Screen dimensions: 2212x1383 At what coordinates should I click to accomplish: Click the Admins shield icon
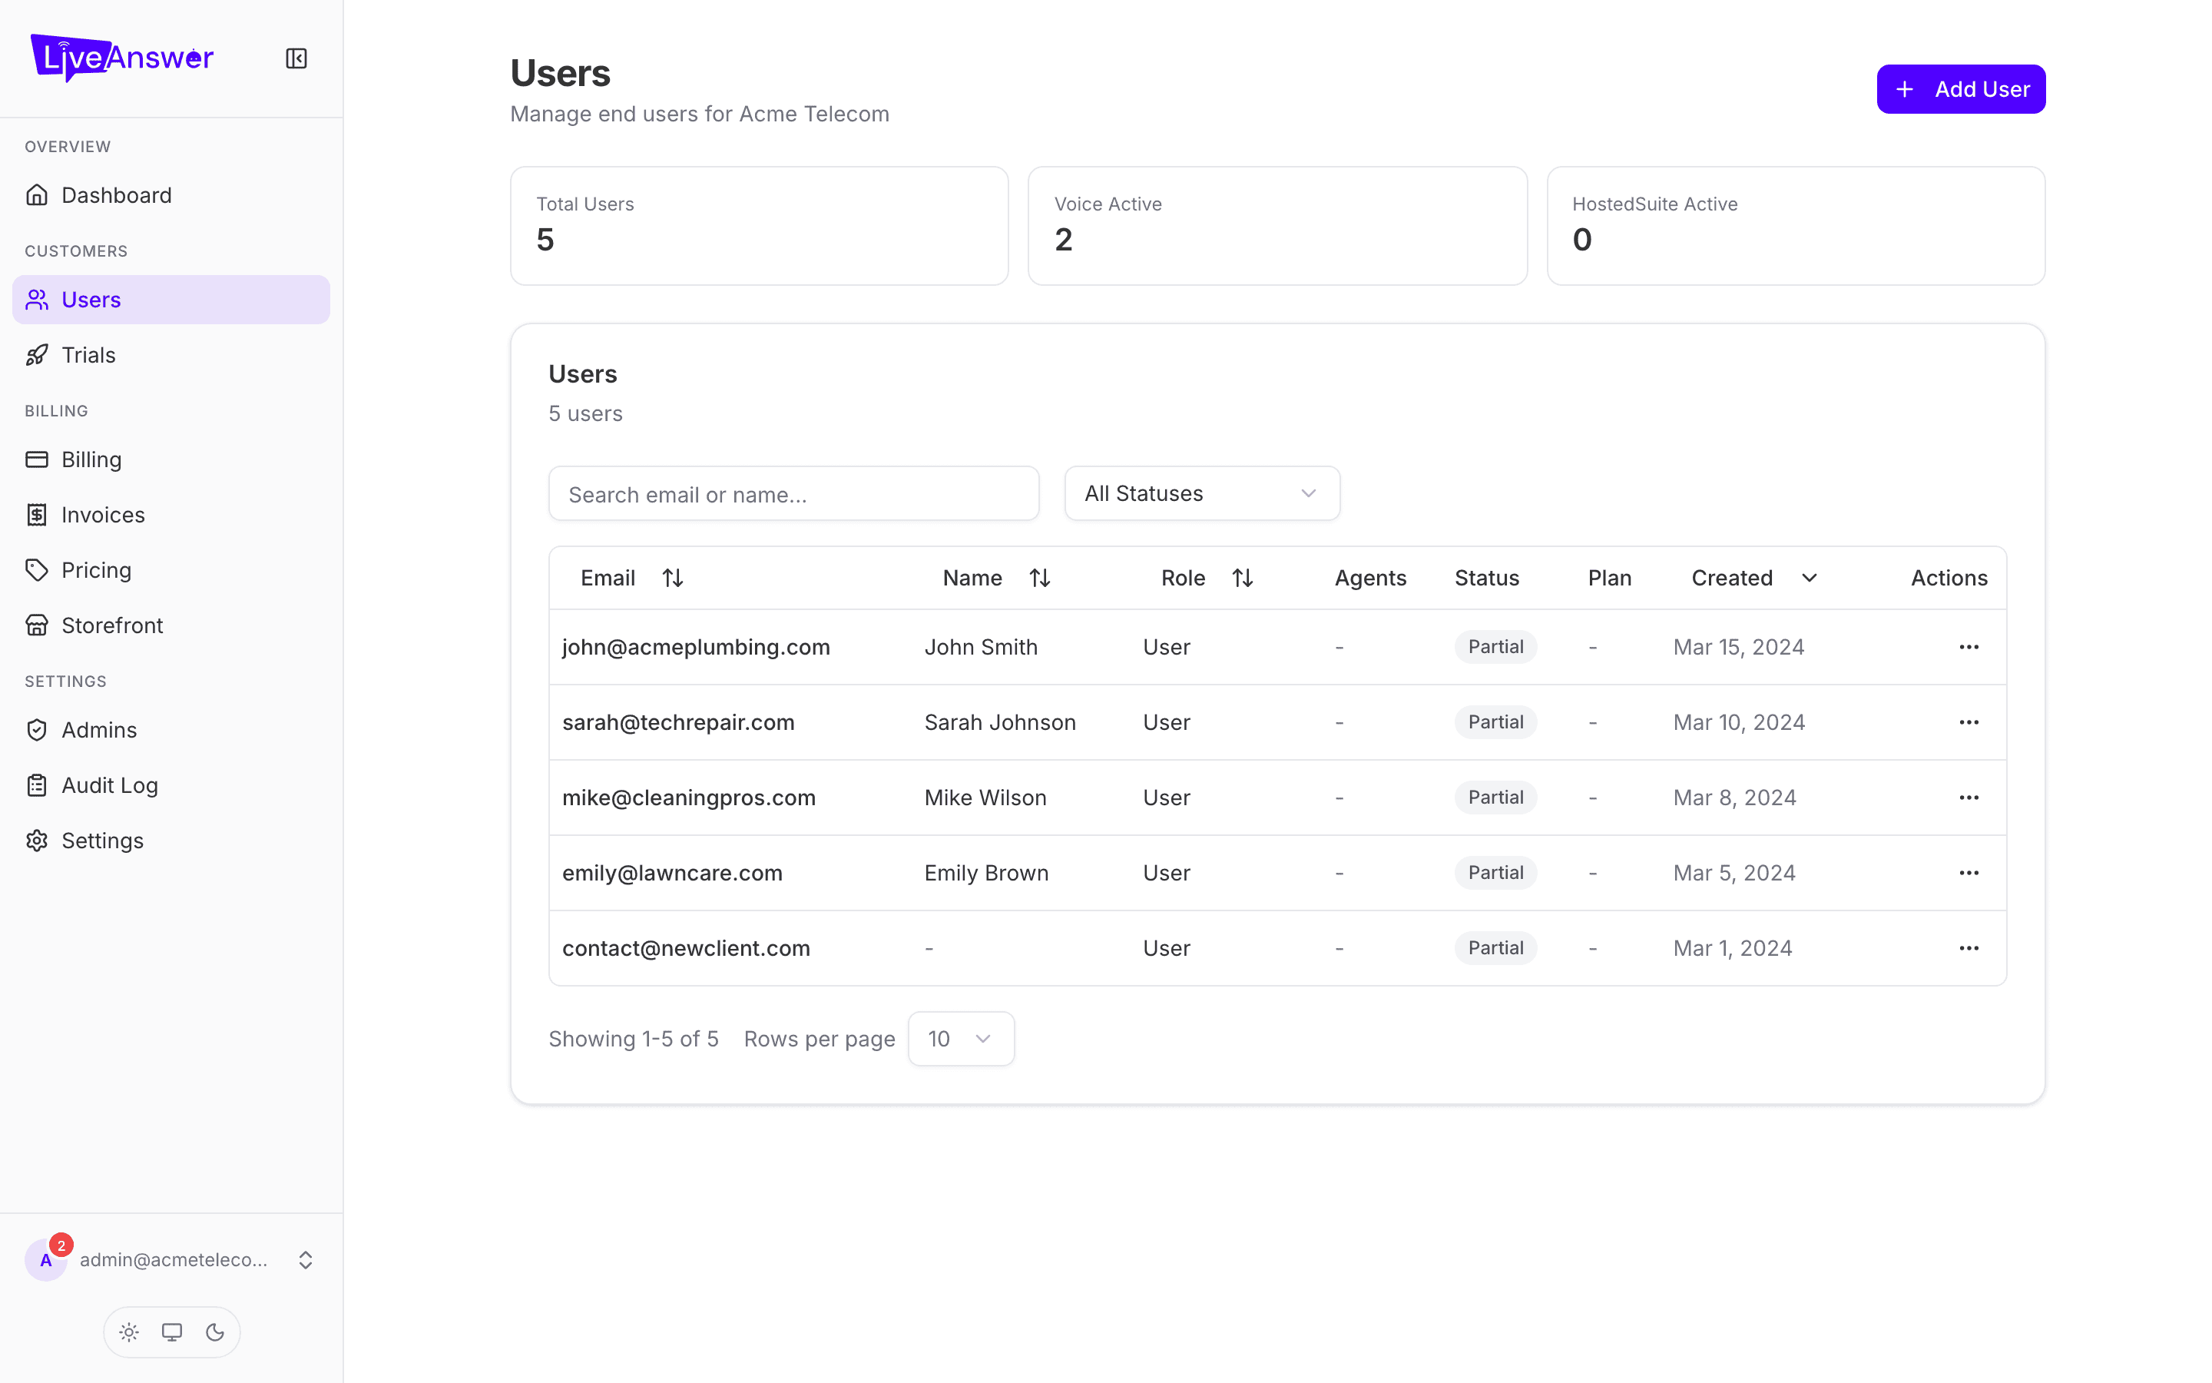click(x=37, y=730)
